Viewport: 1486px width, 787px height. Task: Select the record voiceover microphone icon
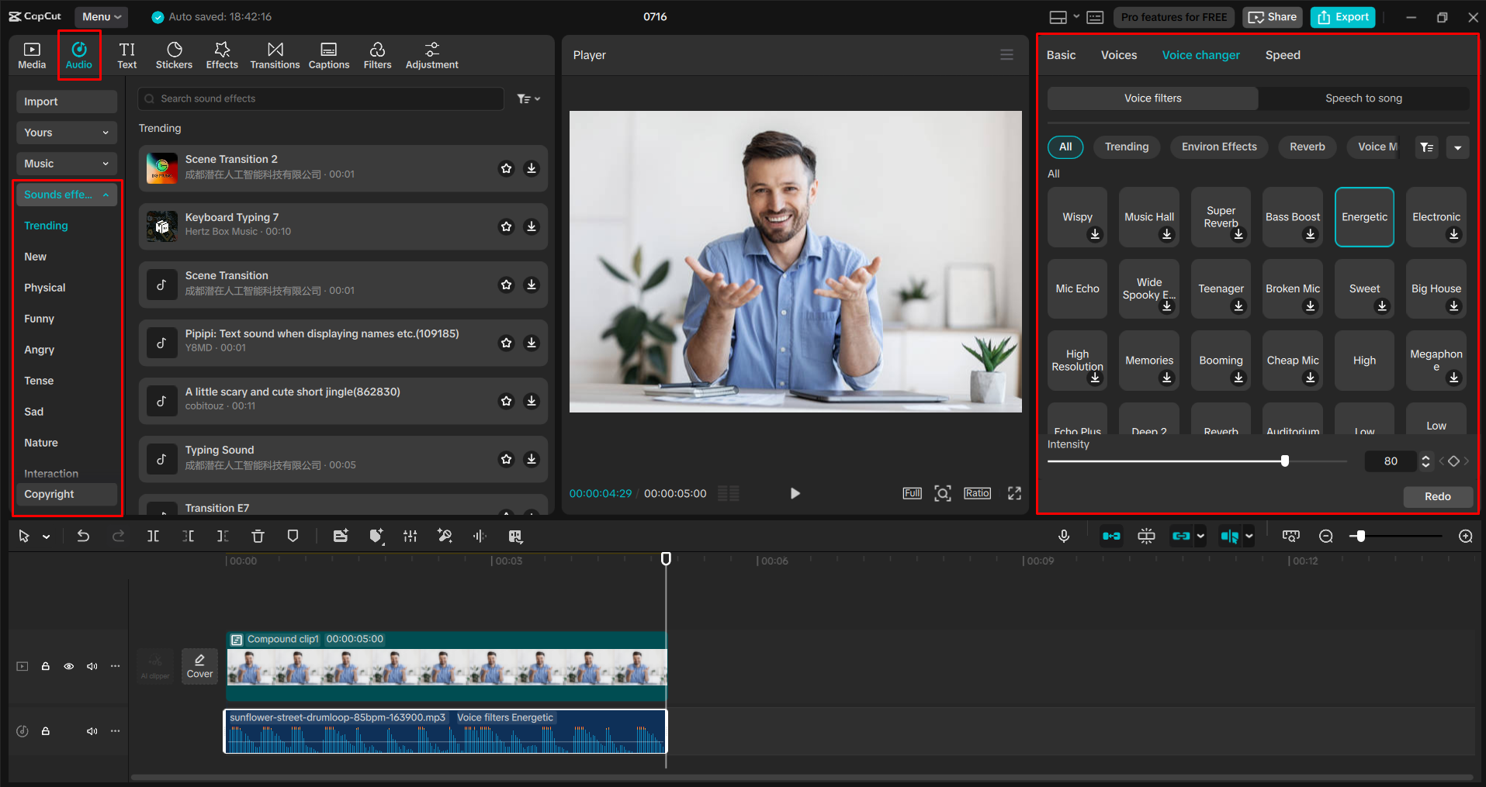coord(1064,536)
